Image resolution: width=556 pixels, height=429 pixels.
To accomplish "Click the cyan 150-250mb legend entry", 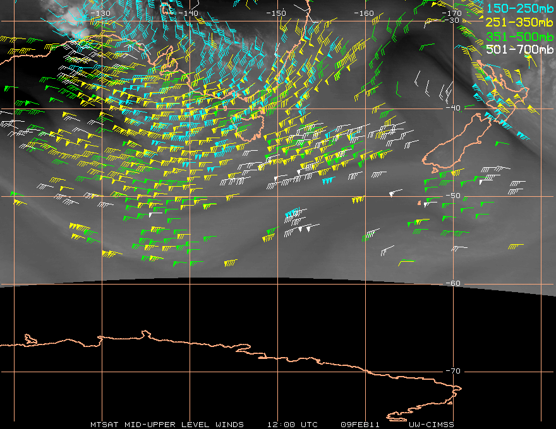I will [520, 8].
